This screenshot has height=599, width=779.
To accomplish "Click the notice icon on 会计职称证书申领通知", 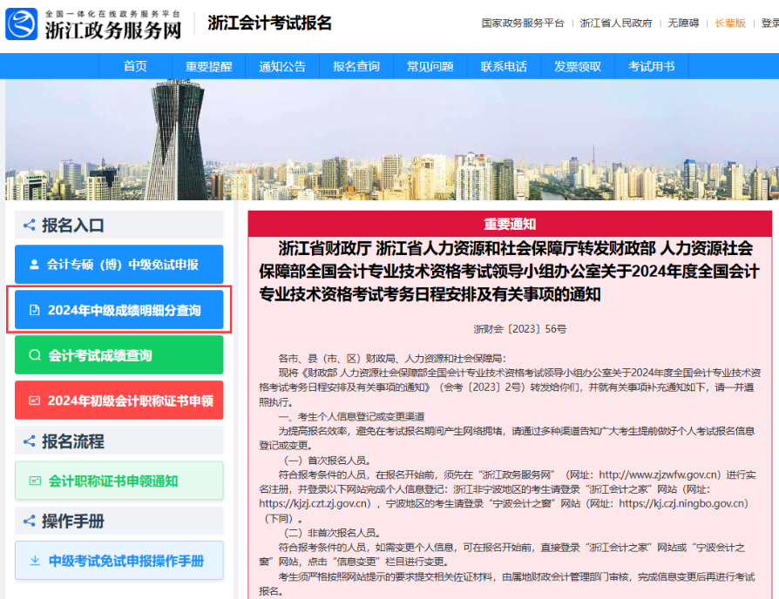I will [x=34, y=480].
